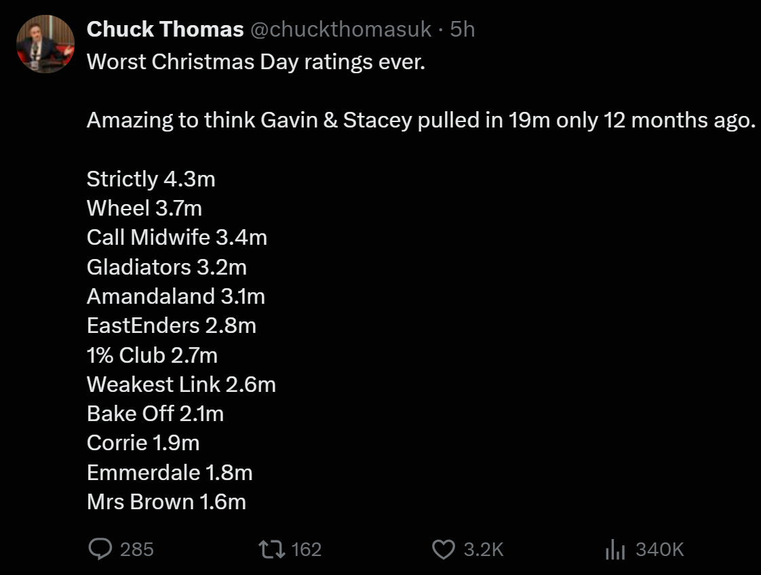Click the 162 reposts count
The height and width of the screenshot is (575, 761).
(x=306, y=549)
